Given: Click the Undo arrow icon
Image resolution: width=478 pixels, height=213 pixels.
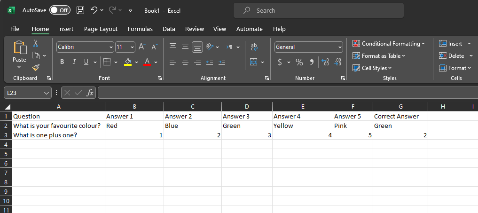Looking at the screenshot, I should coord(94,10).
